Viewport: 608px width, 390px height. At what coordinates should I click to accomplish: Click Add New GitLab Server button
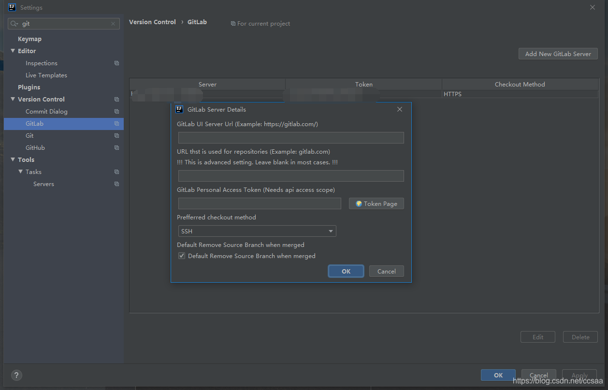pos(558,54)
